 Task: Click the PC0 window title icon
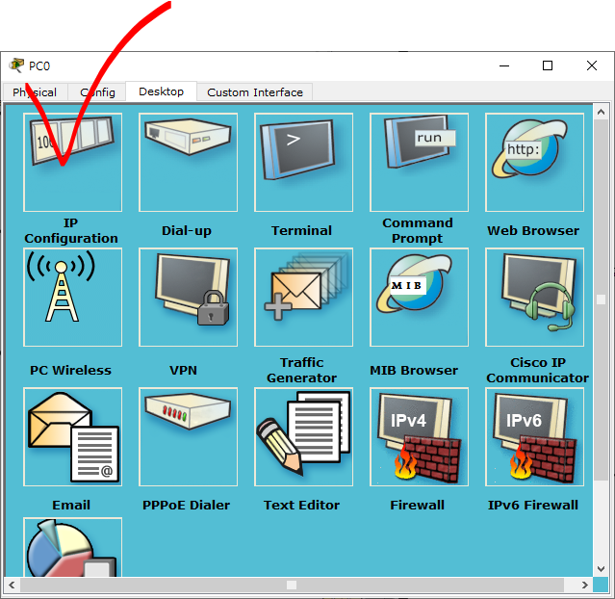pyautogui.click(x=16, y=65)
